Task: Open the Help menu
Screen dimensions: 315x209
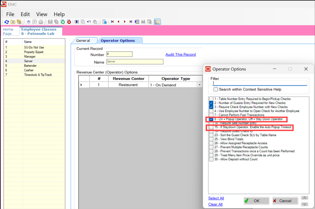Action: click(59, 14)
